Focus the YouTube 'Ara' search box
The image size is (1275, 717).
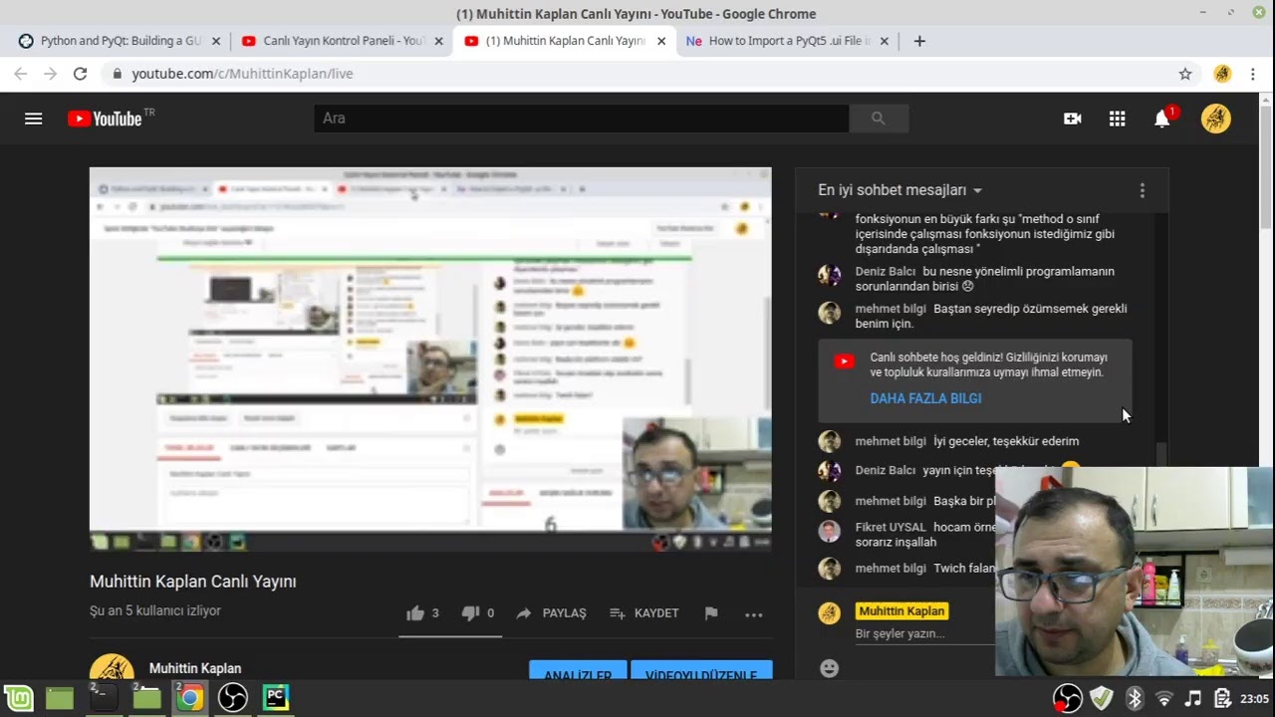pyautogui.click(x=581, y=119)
